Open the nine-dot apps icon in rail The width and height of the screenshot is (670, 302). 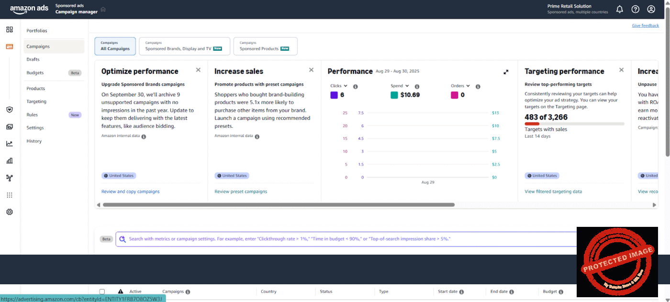coord(10,195)
